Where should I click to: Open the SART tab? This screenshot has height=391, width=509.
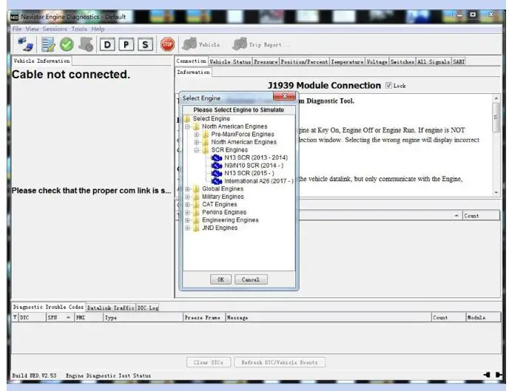click(459, 61)
